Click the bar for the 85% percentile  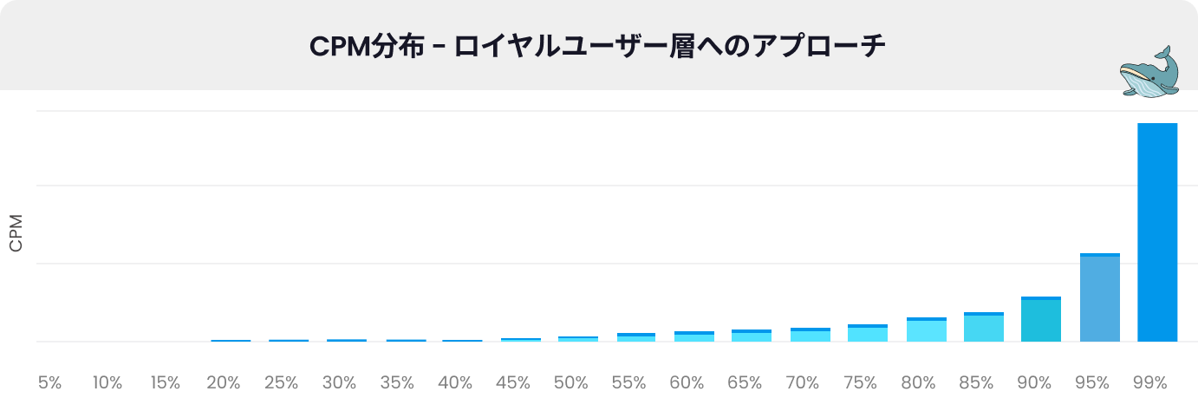pos(983,327)
